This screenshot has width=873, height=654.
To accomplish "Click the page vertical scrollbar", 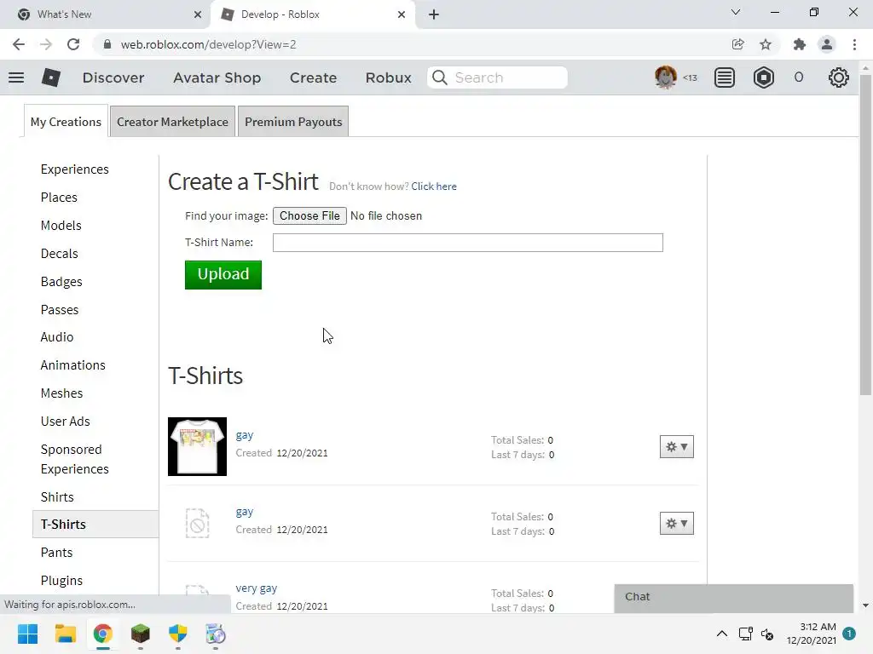I will pyautogui.click(x=865, y=234).
